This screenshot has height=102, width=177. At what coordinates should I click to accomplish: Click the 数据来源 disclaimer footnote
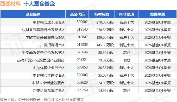pos(42,100)
